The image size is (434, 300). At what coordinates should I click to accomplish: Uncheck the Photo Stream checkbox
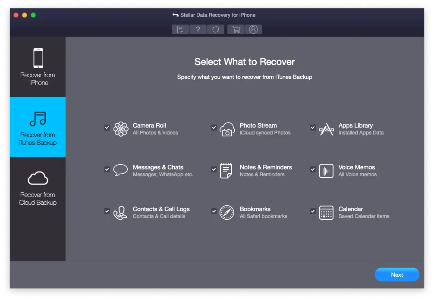[x=214, y=128]
